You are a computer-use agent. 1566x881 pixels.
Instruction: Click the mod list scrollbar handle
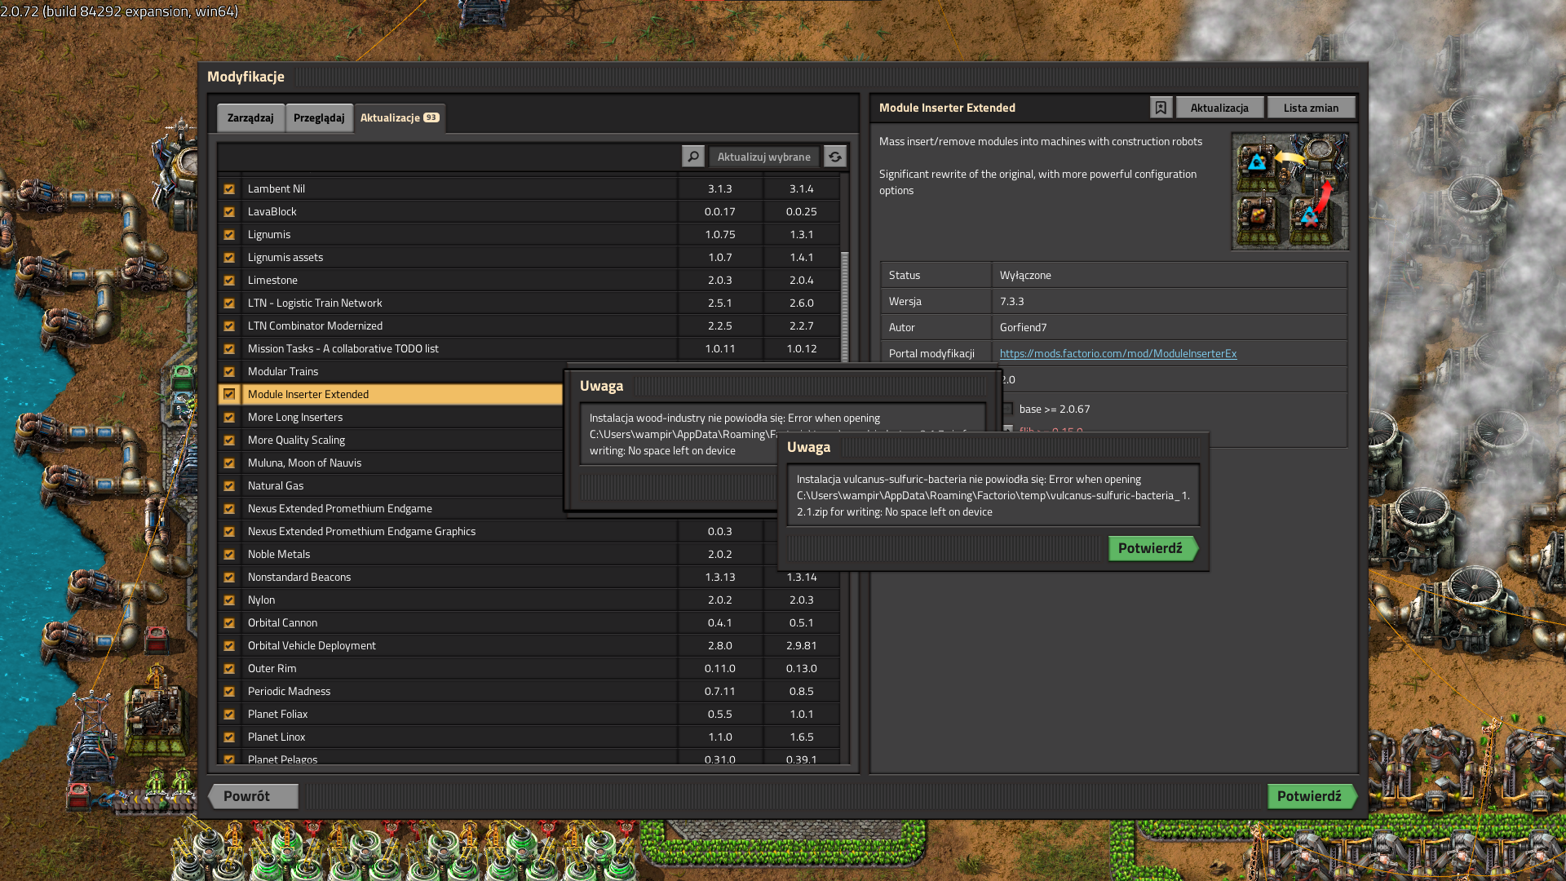844,306
